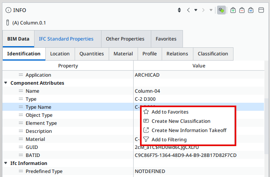This screenshot has height=177, width=270.
Task: Go back with the left chevron icon
Action: 189,10
